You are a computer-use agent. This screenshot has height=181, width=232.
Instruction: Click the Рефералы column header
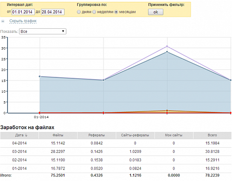97,135
